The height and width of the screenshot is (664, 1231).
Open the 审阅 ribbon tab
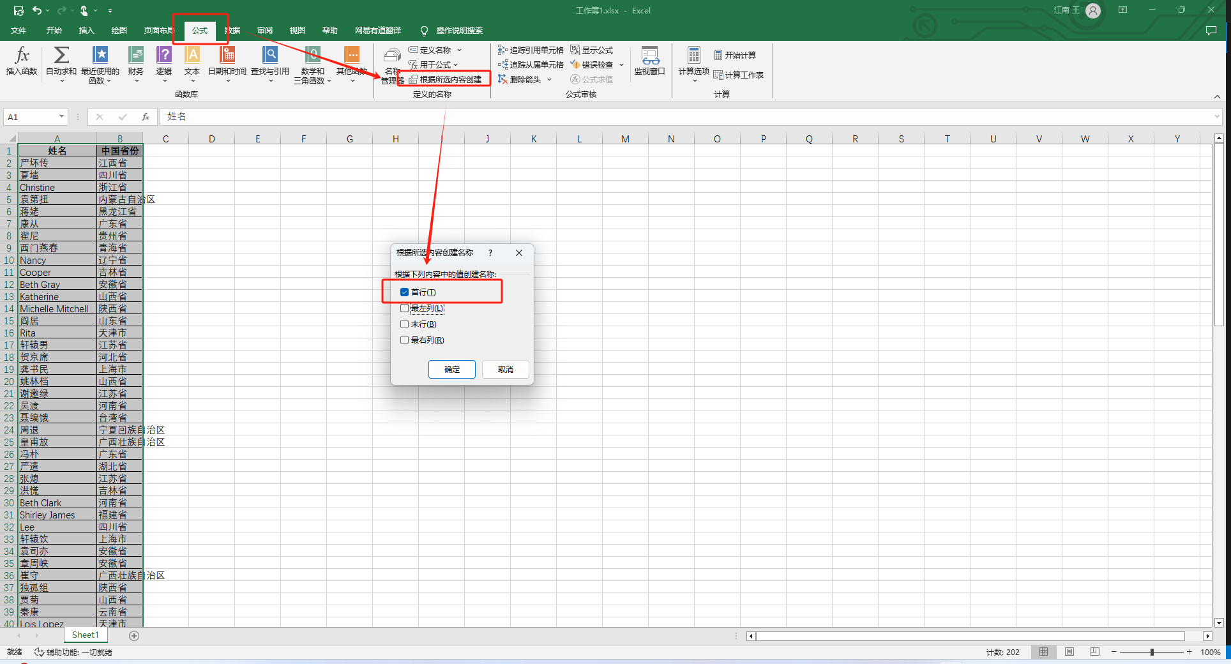[x=265, y=31]
